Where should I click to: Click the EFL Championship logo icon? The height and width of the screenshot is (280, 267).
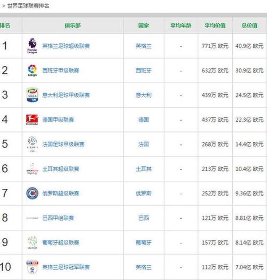pos(32,267)
